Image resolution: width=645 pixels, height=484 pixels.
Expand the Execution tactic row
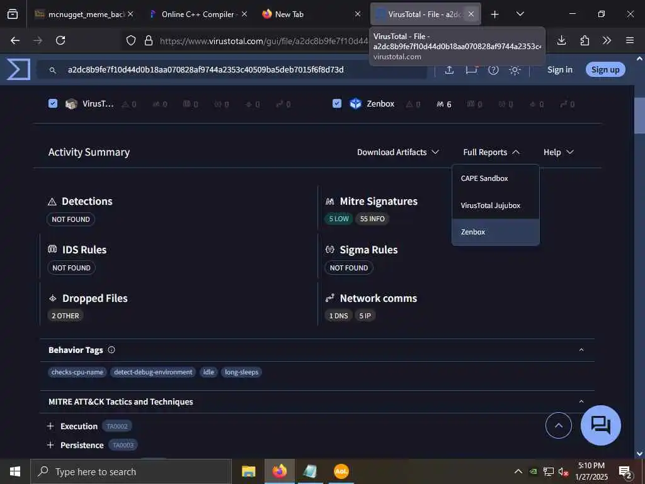(x=50, y=426)
